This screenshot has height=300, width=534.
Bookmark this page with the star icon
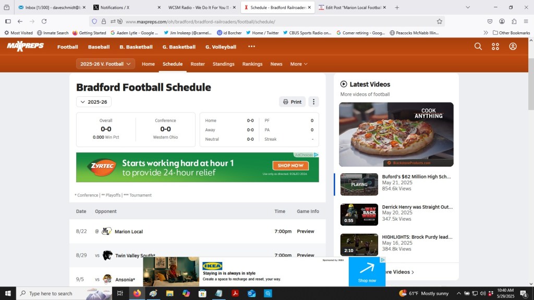point(439,21)
